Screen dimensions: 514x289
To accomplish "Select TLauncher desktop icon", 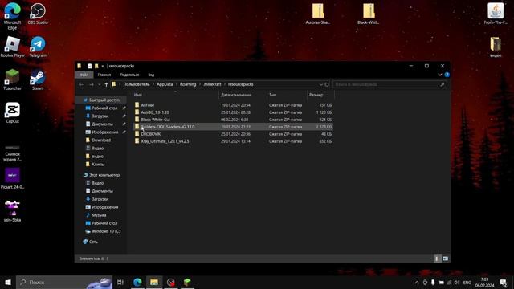I will click(13, 79).
